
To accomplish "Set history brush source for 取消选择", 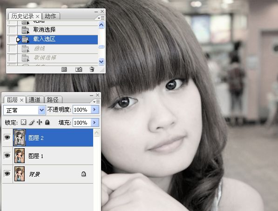I will (x=12, y=30).
